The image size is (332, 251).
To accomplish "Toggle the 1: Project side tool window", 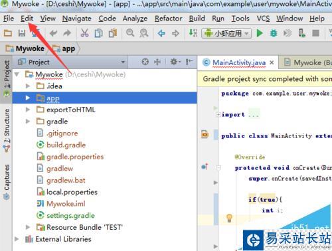I will [7, 78].
